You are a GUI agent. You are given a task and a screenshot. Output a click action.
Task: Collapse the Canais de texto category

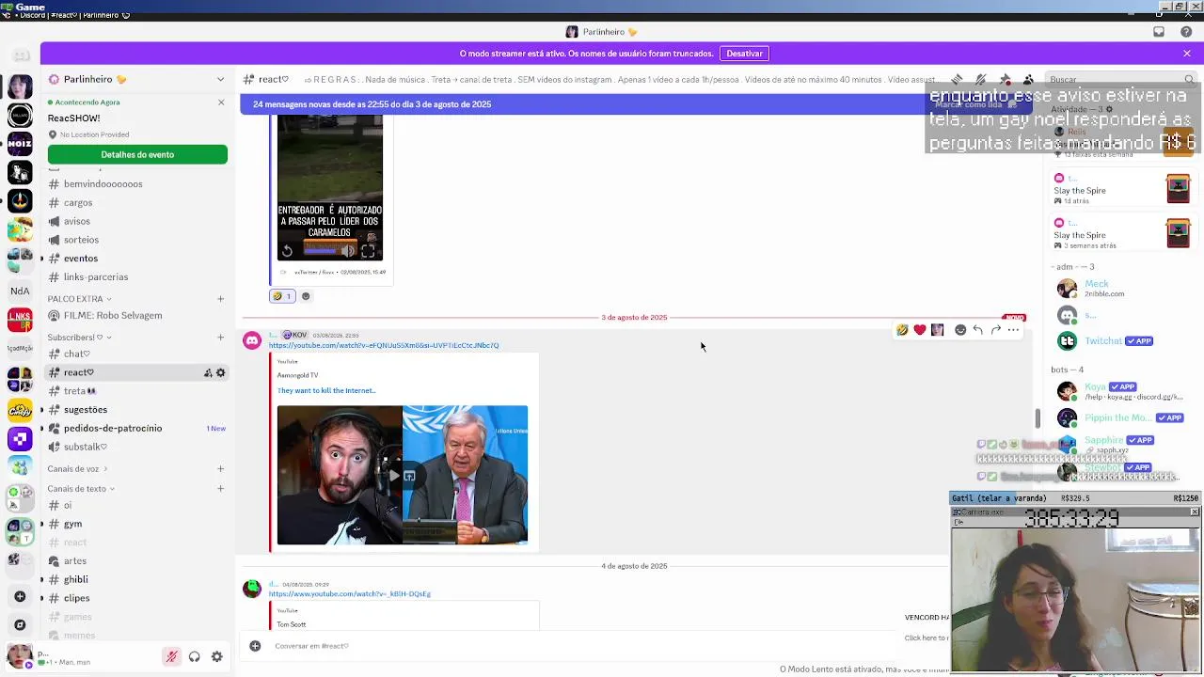[81, 489]
